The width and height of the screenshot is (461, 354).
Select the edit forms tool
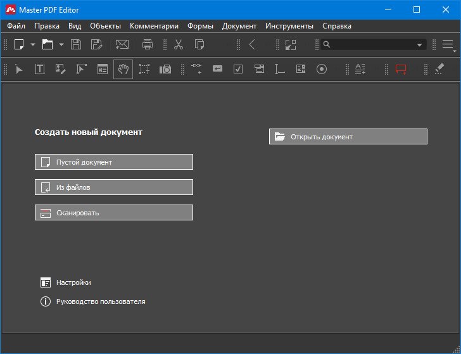[x=103, y=70]
